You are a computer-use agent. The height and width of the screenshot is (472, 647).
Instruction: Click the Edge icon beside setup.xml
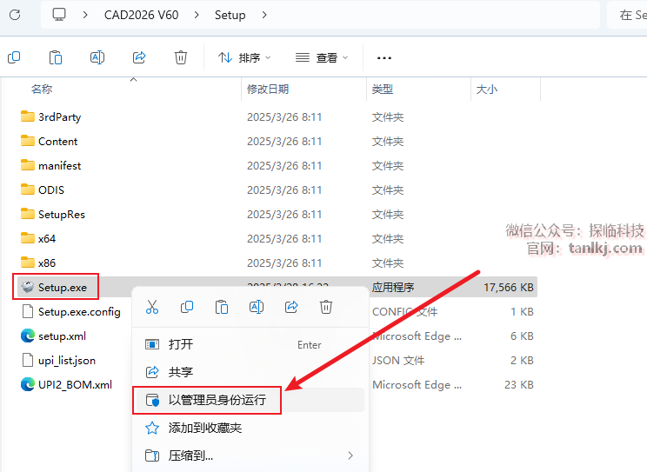tap(28, 336)
